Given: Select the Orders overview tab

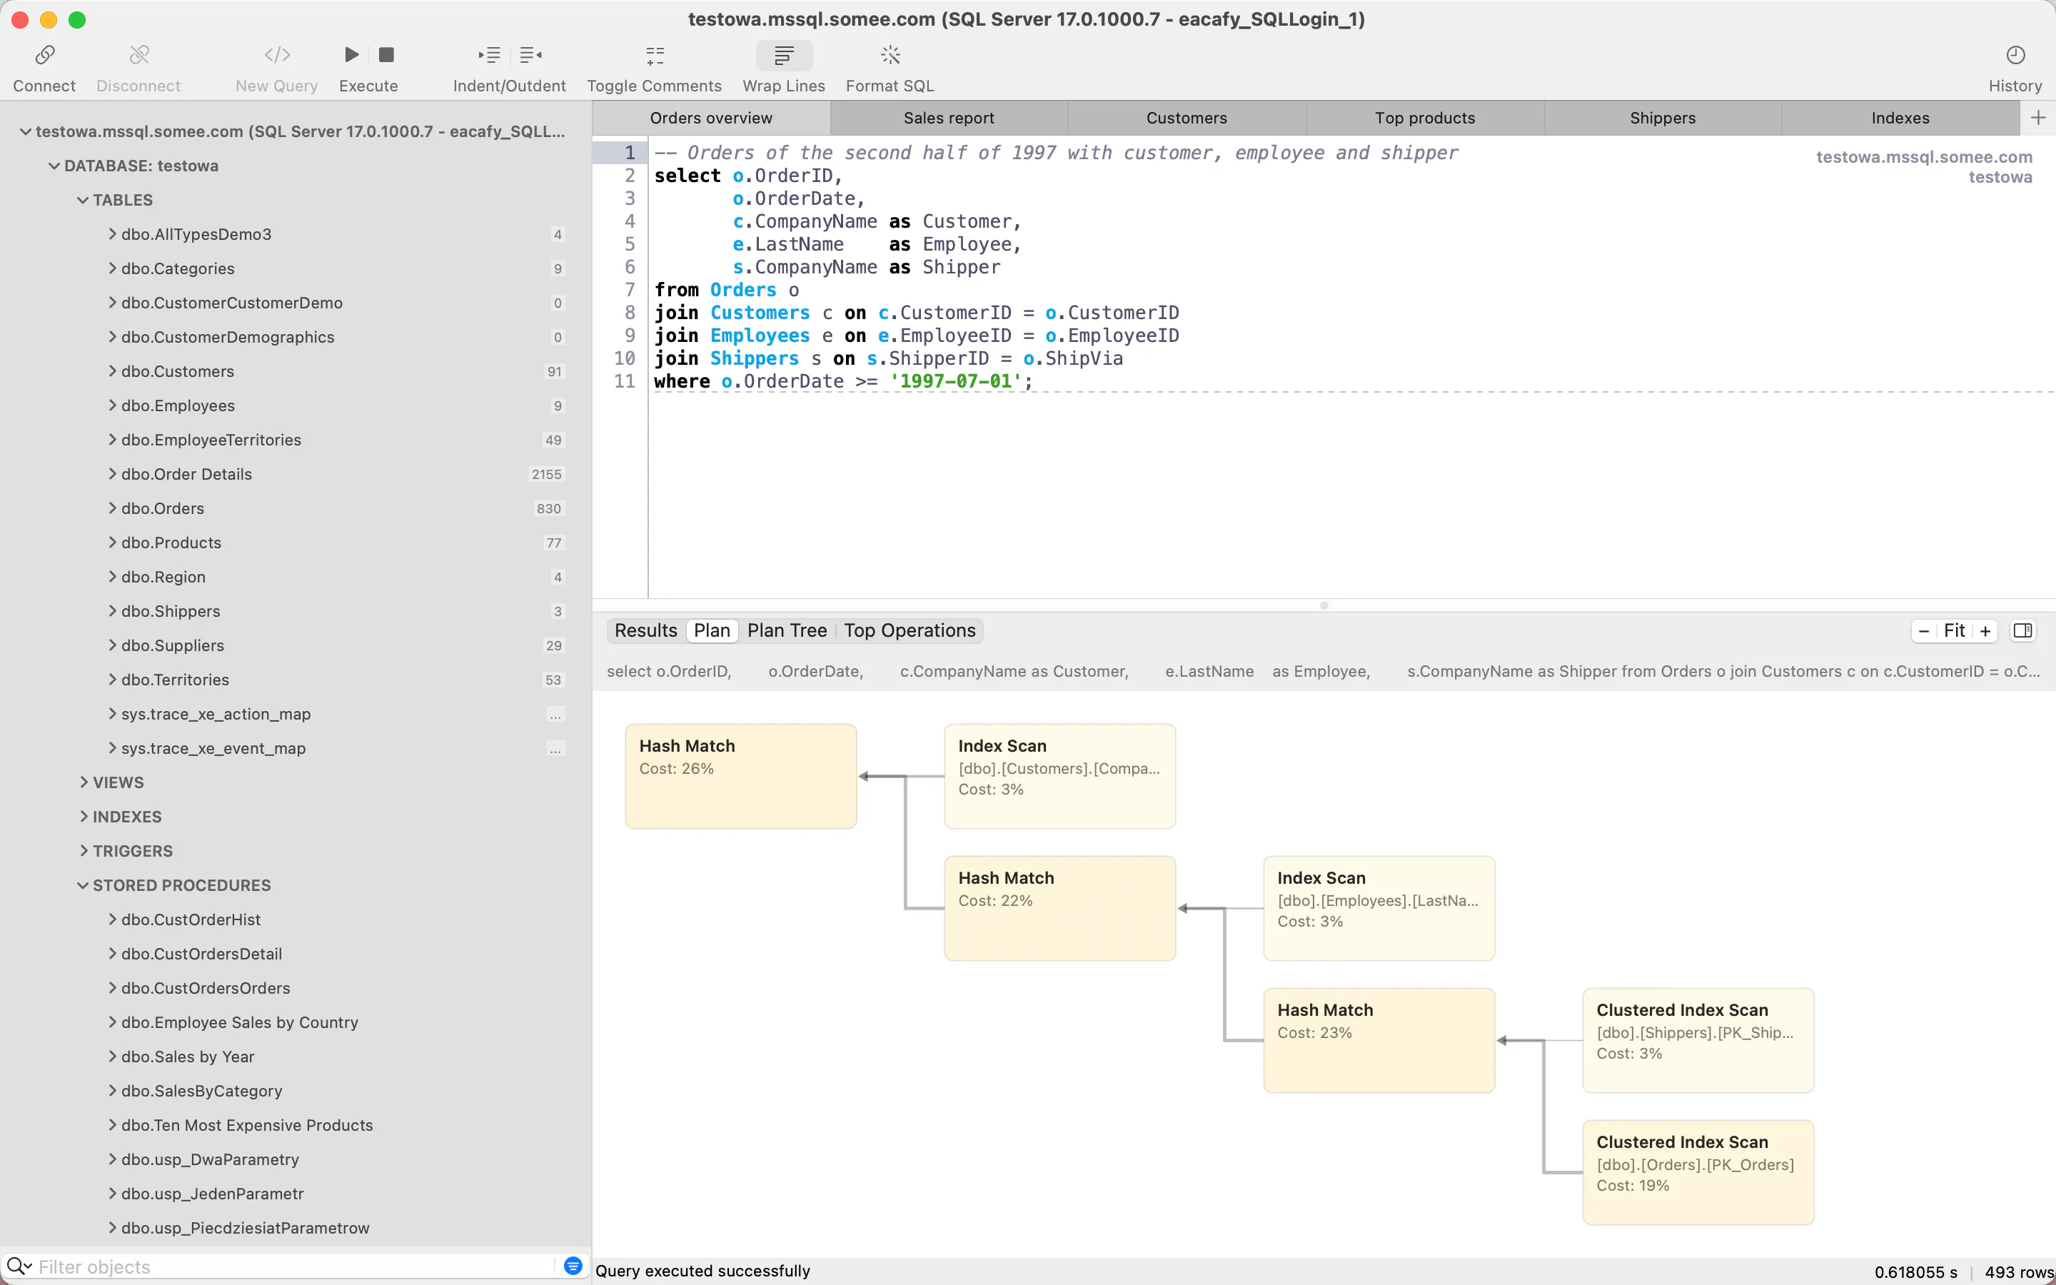Looking at the screenshot, I should click(x=711, y=118).
